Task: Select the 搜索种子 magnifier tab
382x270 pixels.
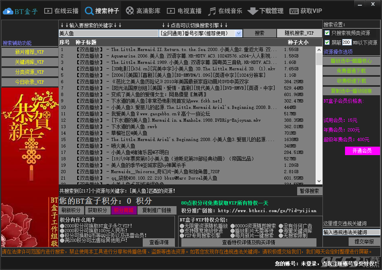Action: pos(102,11)
